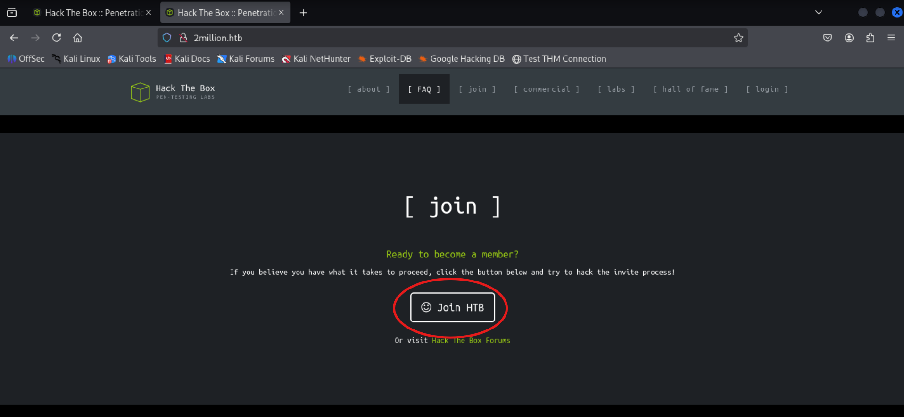904x417 pixels.
Task: Open the OffSec bookmark
Action: (x=26, y=59)
